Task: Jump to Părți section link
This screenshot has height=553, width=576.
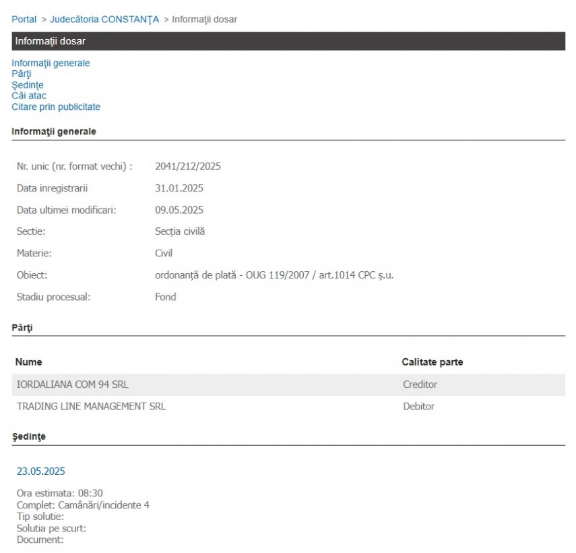Action: coord(22,74)
